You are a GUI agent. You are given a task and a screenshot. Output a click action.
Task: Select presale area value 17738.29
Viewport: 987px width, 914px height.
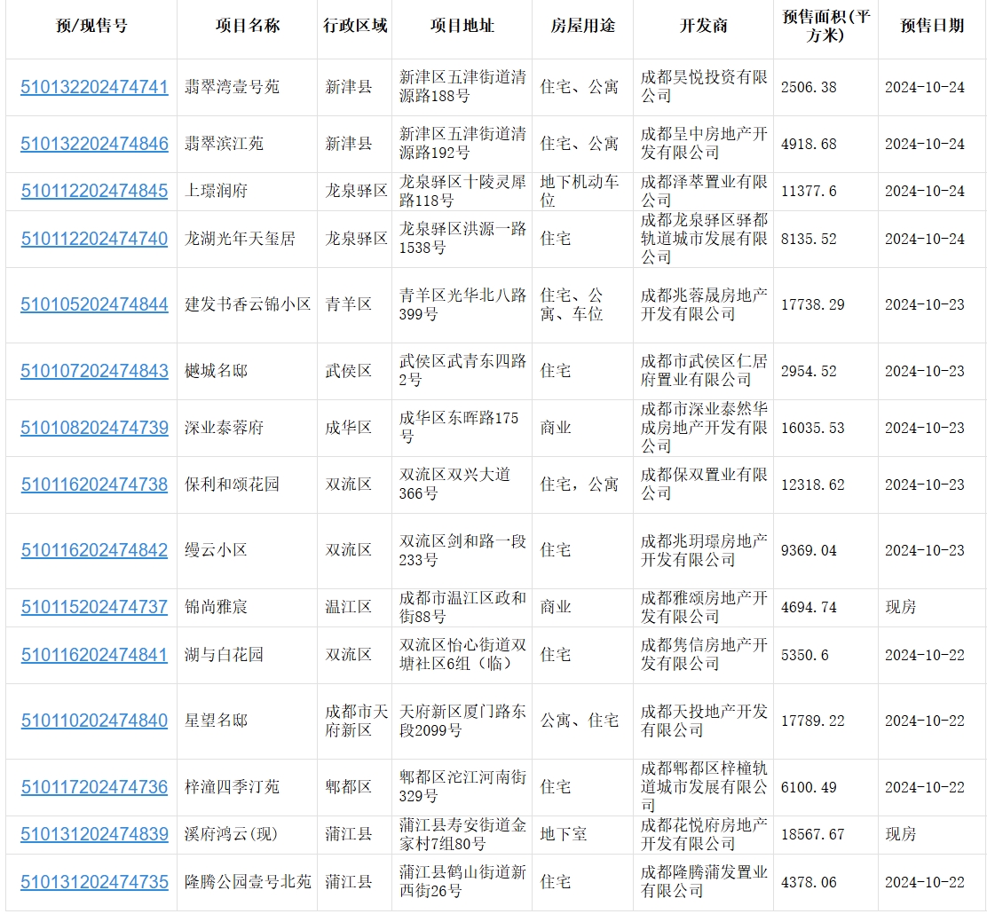tap(813, 304)
